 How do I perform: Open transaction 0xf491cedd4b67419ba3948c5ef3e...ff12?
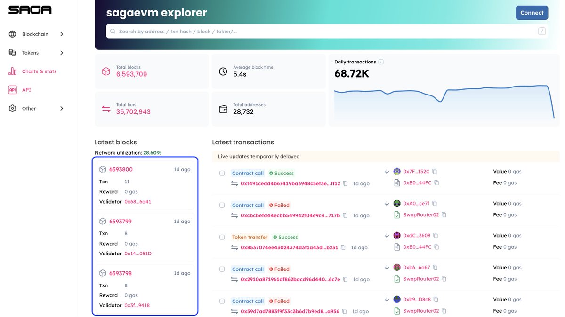290,183
